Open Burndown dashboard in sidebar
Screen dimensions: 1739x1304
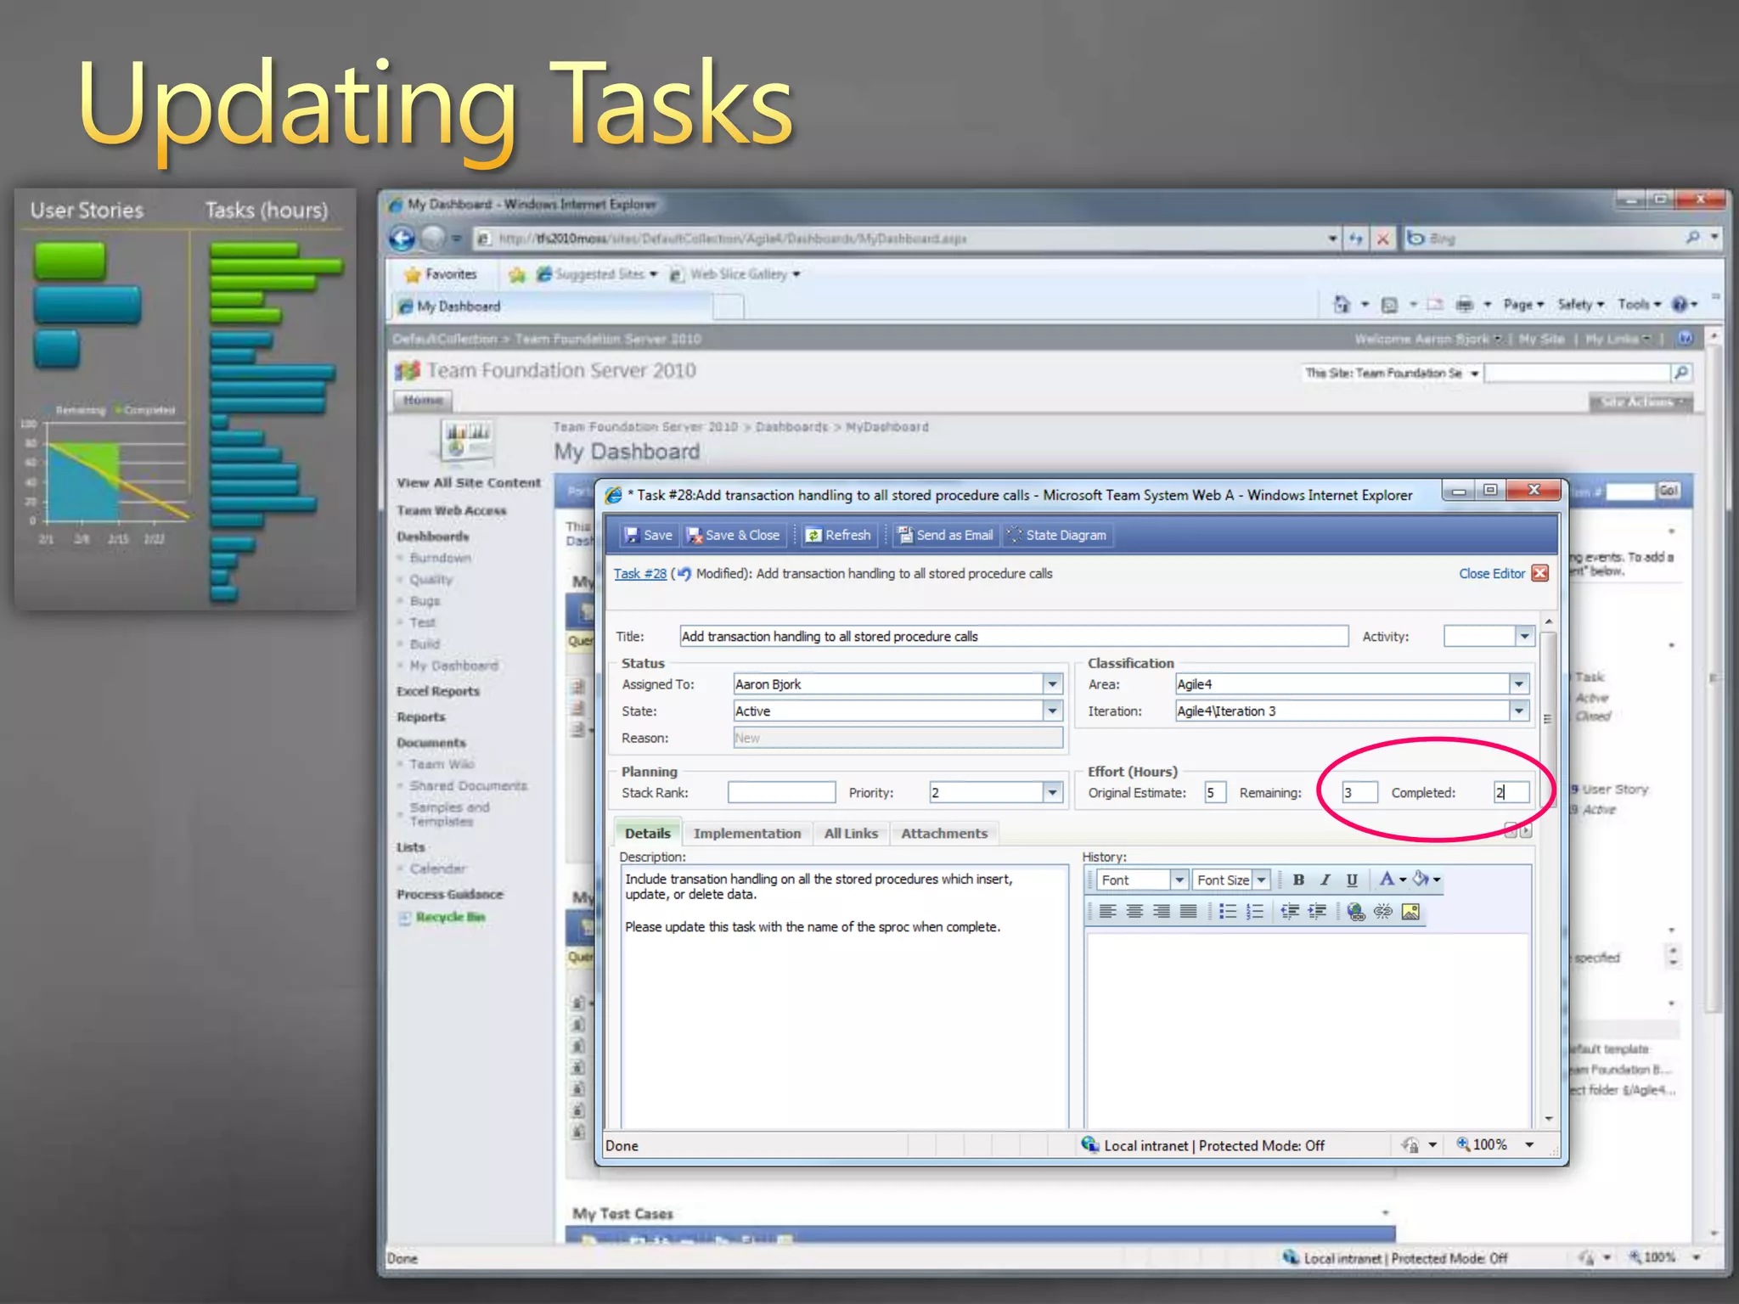tap(441, 558)
